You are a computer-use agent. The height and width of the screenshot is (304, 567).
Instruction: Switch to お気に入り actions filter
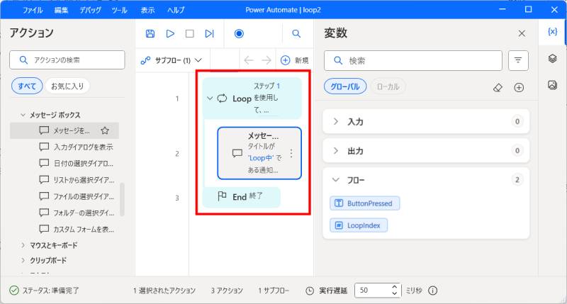[x=67, y=86]
